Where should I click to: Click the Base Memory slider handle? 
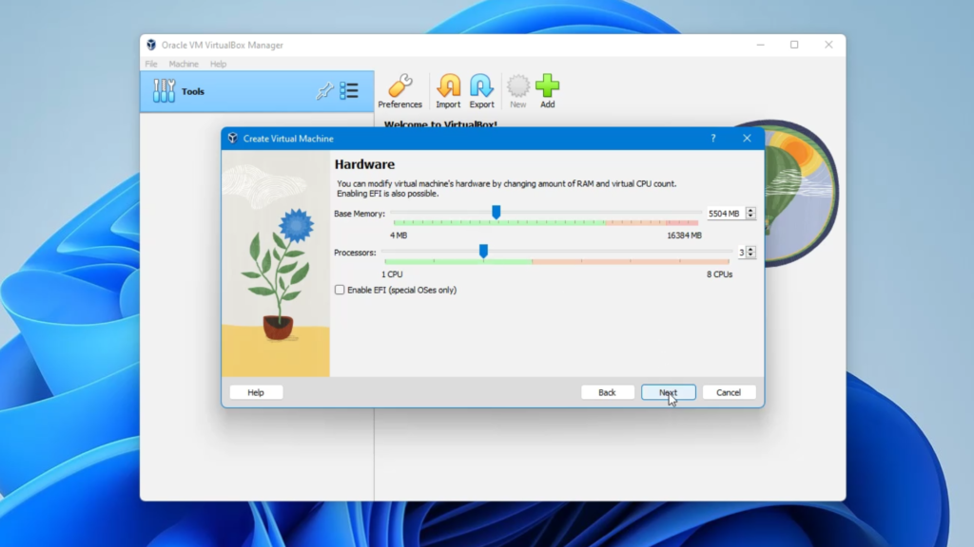(496, 213)
